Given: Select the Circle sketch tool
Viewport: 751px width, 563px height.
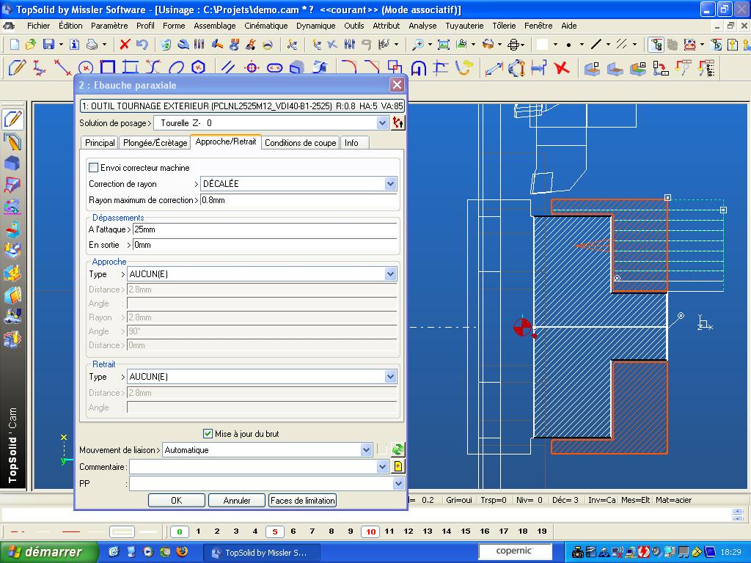Looking at the screenshot, I should click(85, 67).
